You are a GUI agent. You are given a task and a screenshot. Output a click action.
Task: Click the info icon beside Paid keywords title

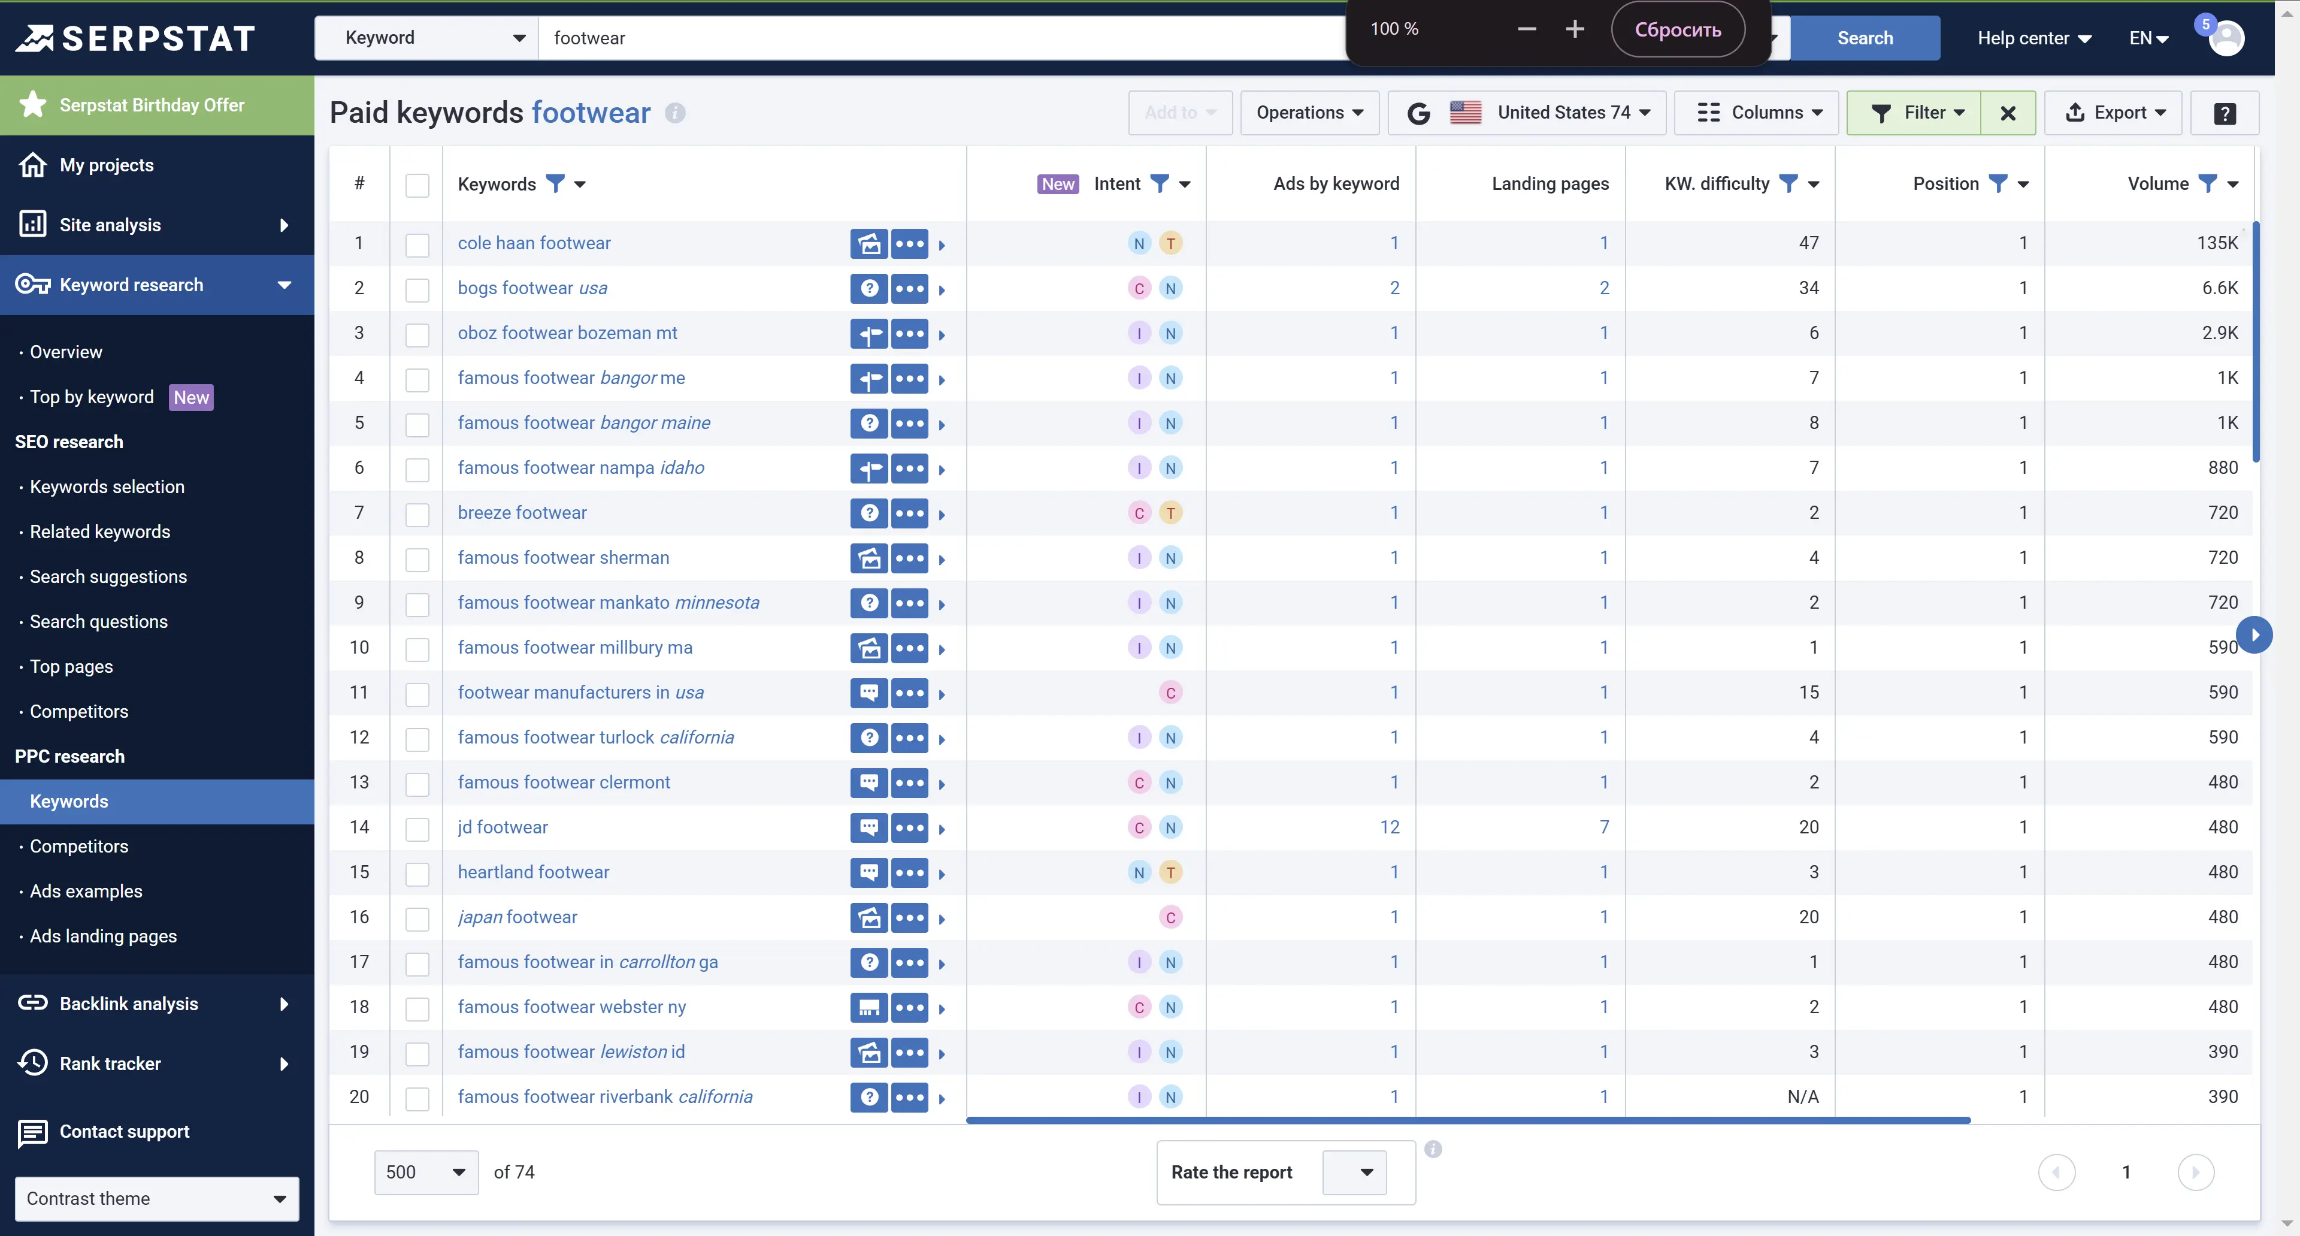[x=675, y=113]
